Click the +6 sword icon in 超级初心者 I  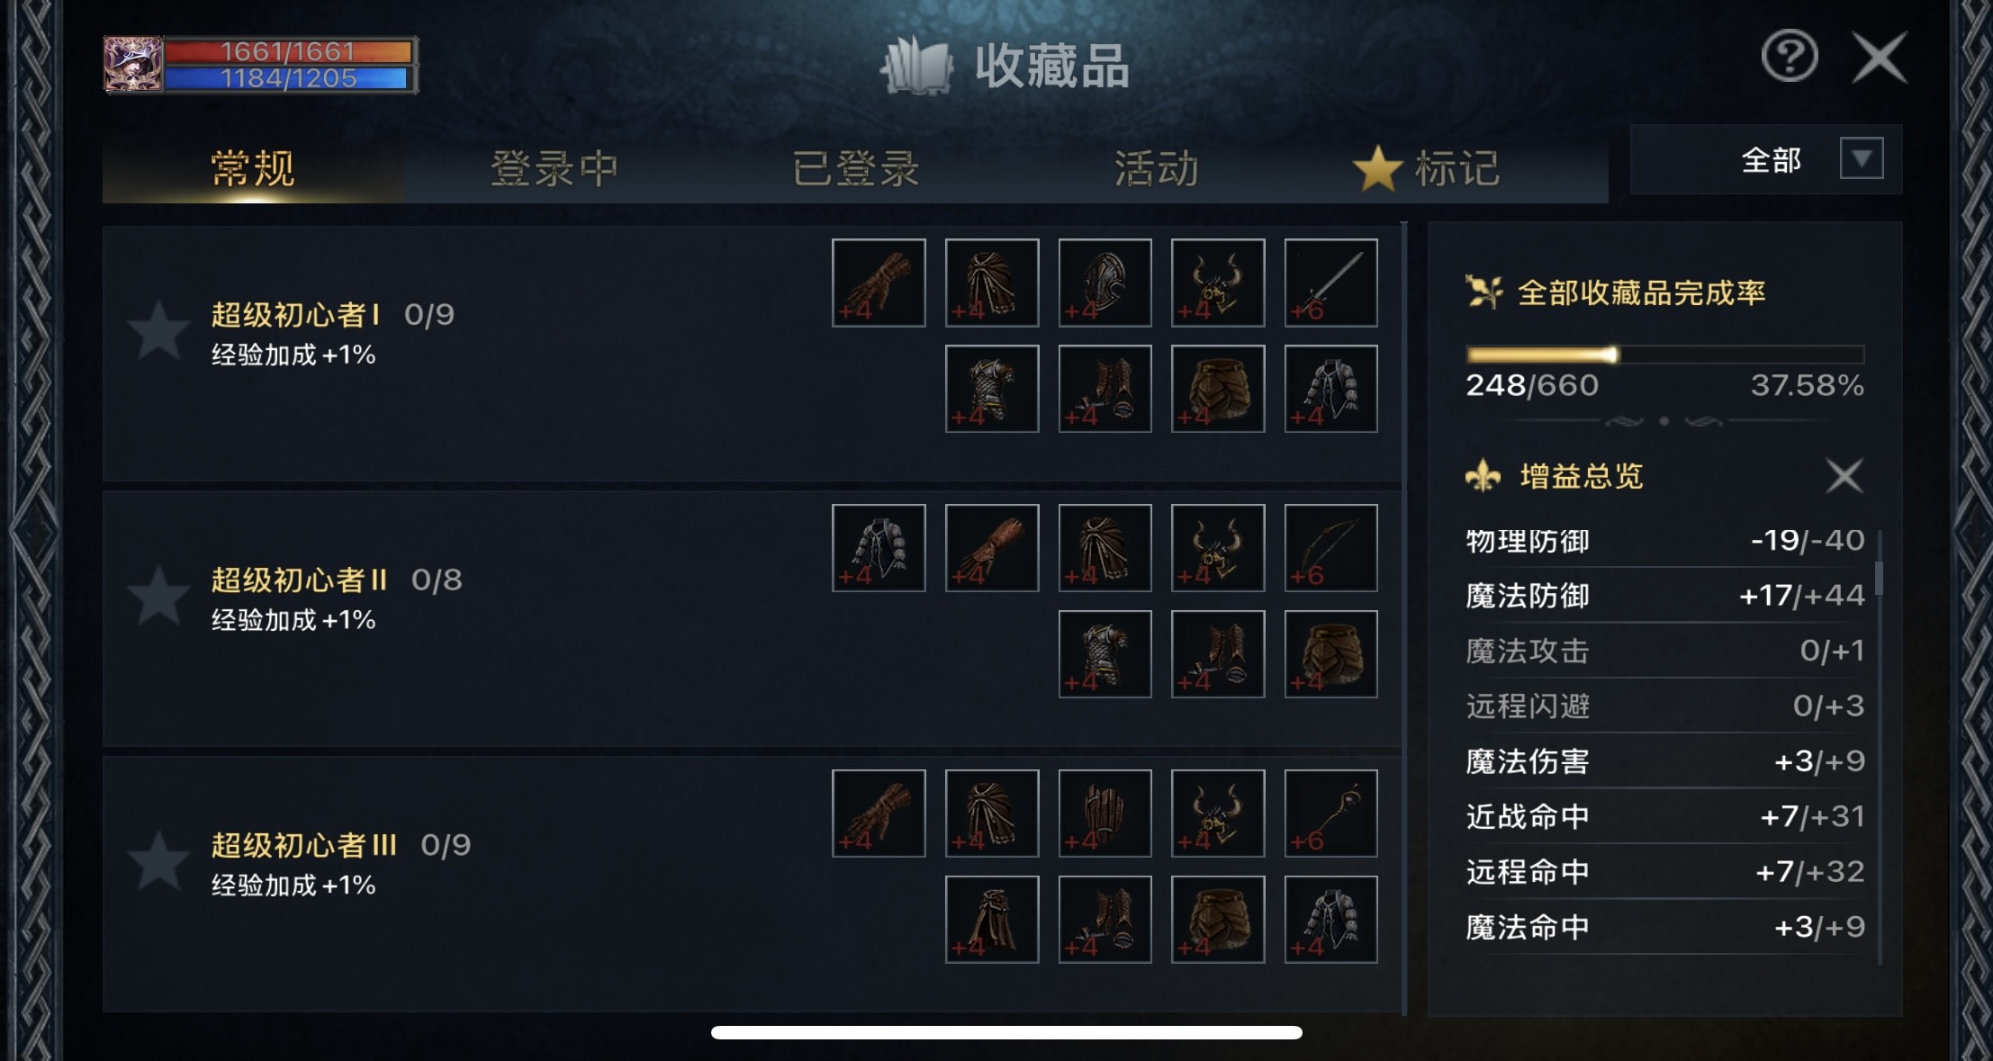(1330, 282)
